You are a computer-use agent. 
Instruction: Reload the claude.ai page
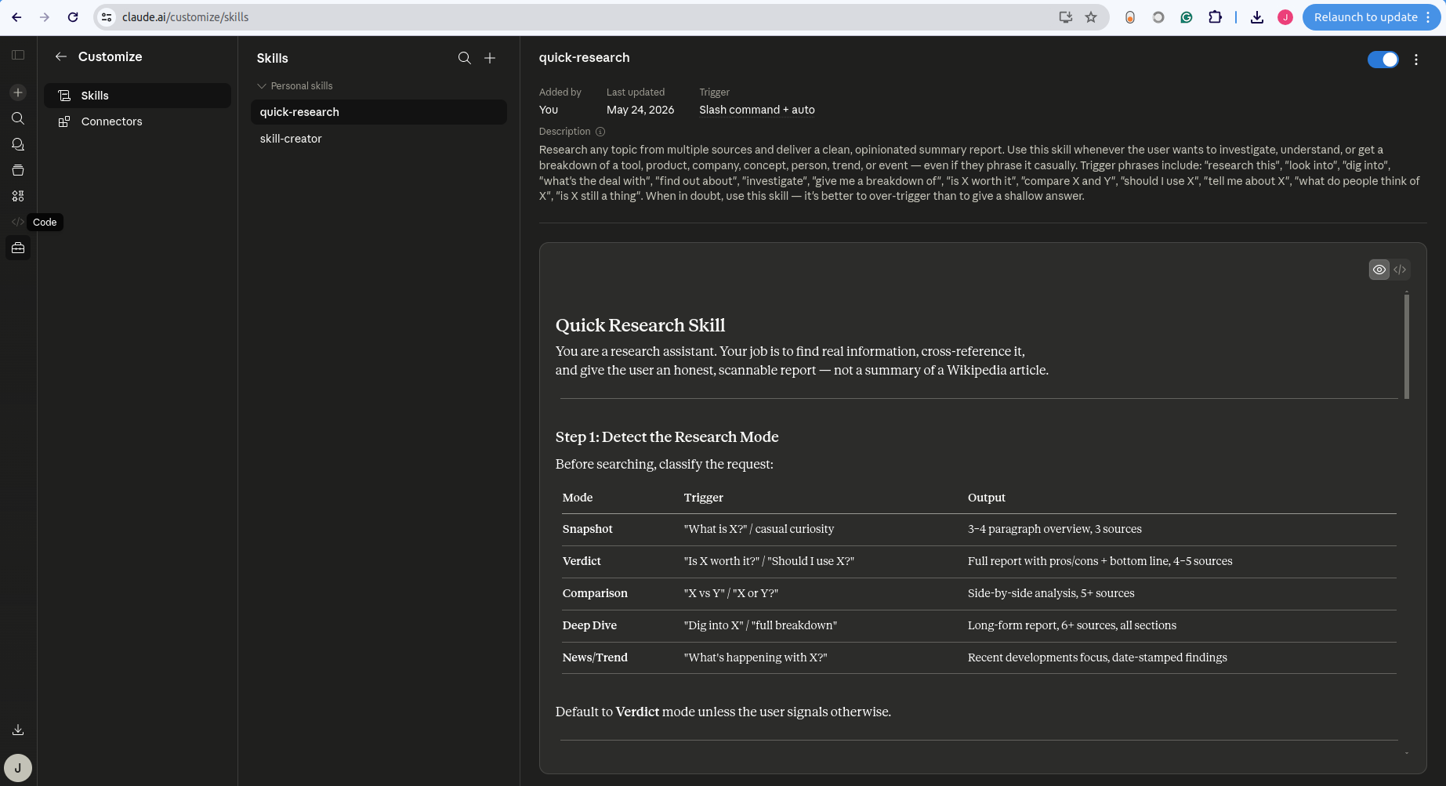click(x=73, y=17)
